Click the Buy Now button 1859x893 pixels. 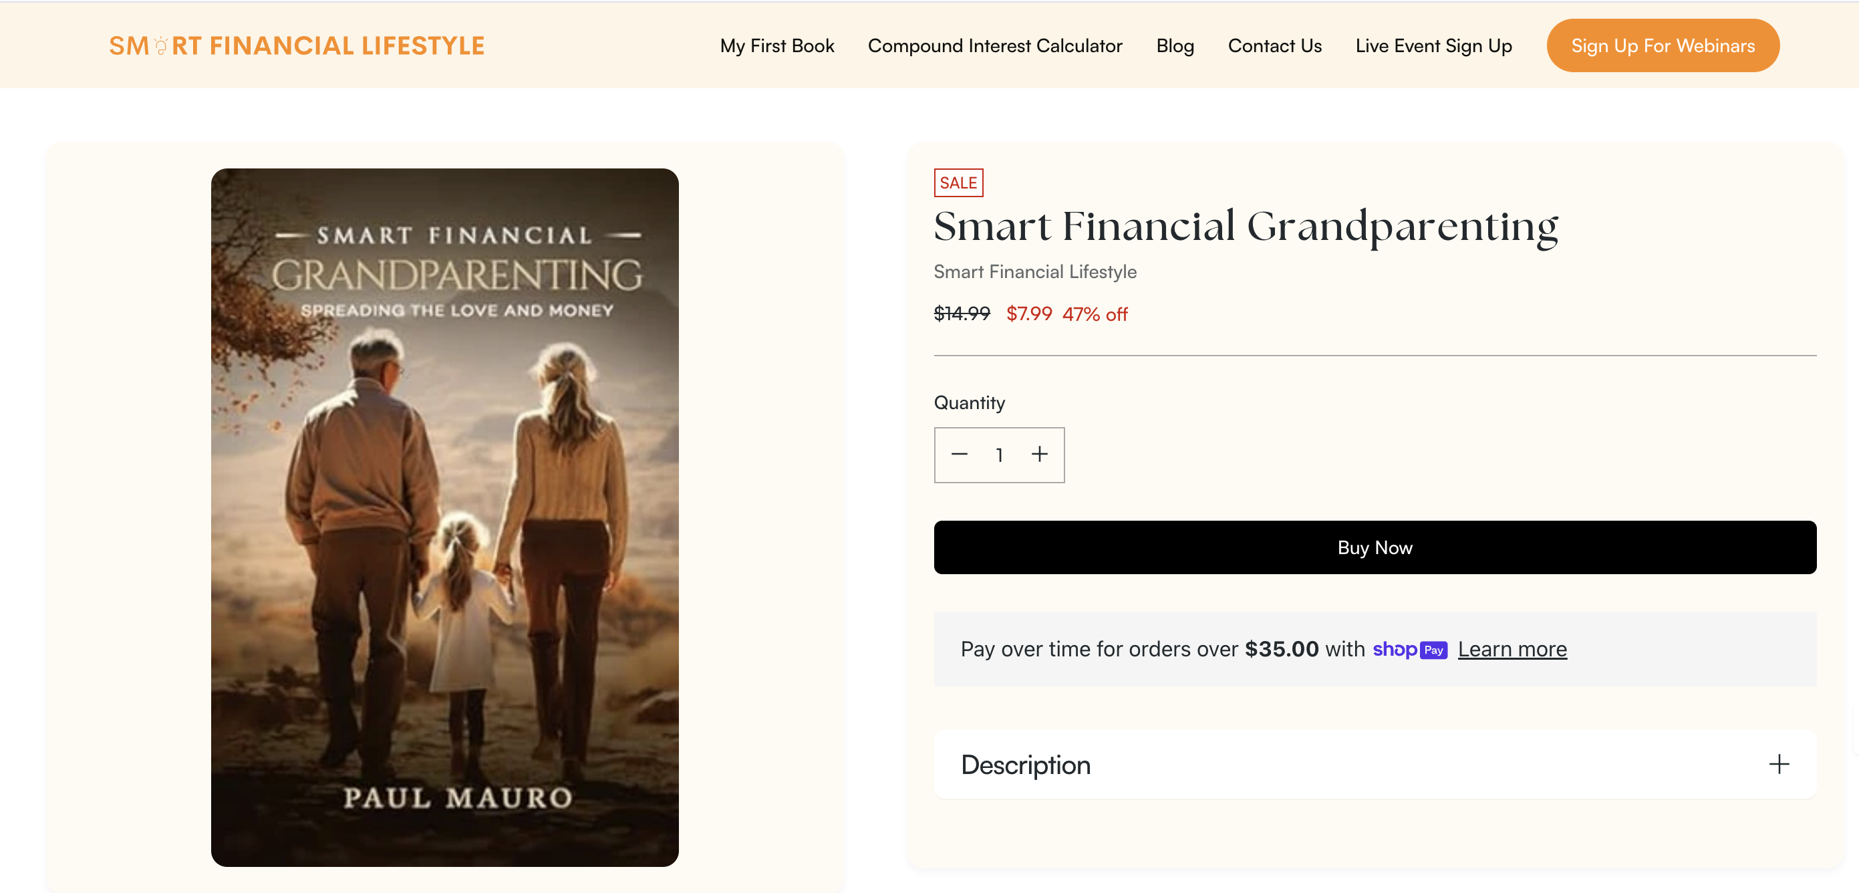point(1374,547)
